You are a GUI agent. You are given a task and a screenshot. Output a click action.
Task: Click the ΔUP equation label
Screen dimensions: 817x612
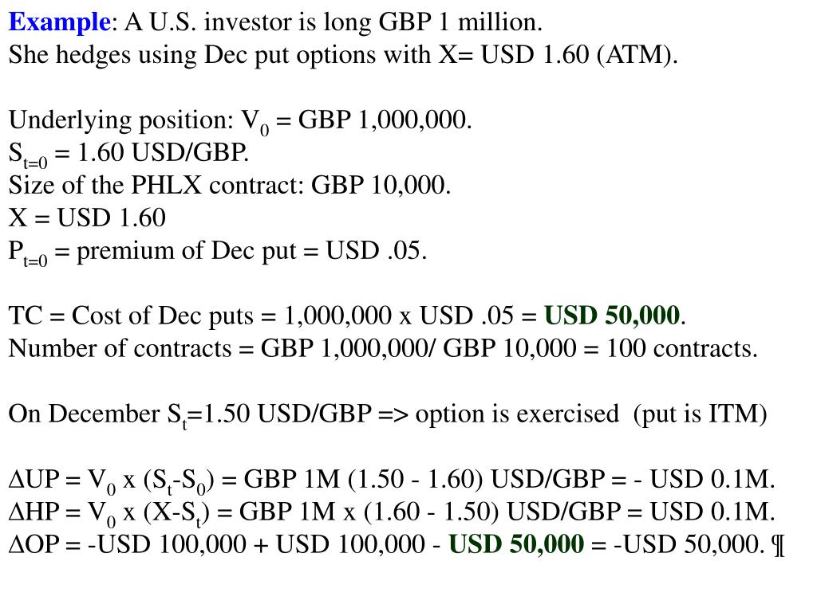pyautogui.click(x=34, y=479)
